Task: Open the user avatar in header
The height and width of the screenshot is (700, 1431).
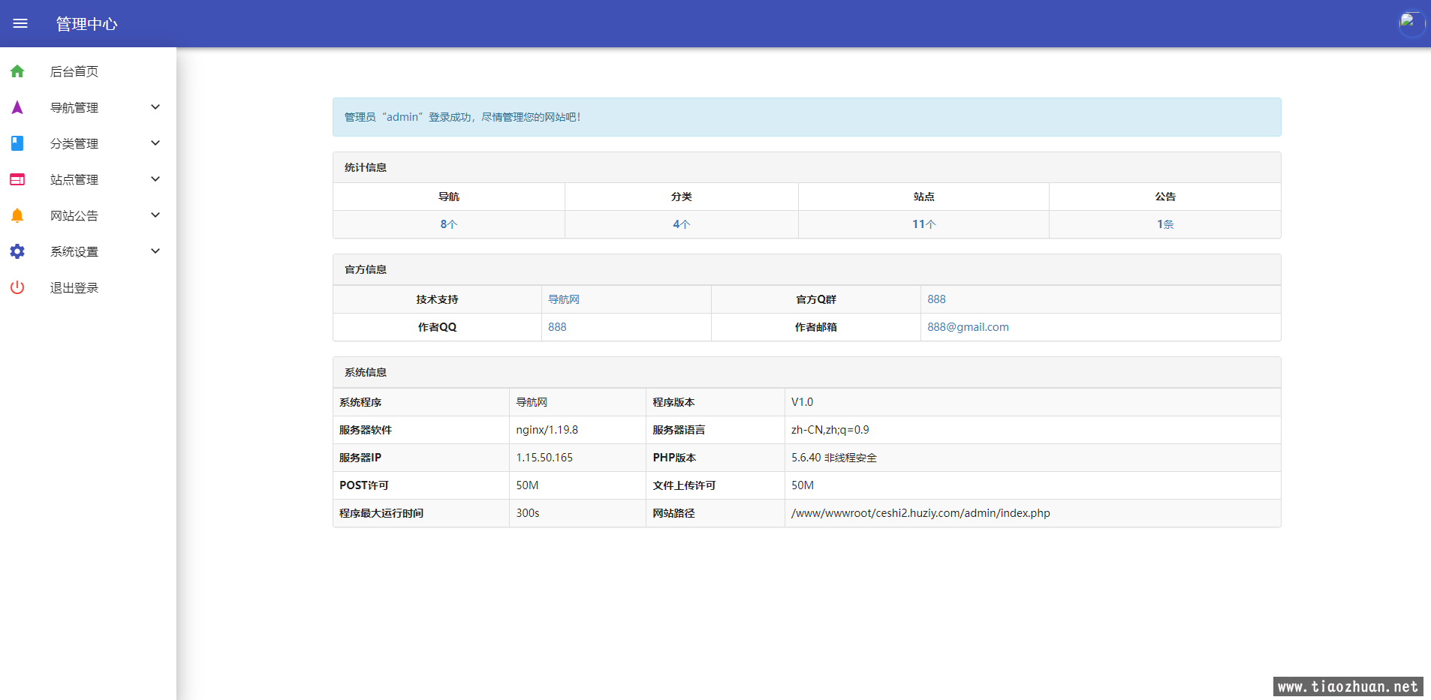Action: coord(1411,23)
